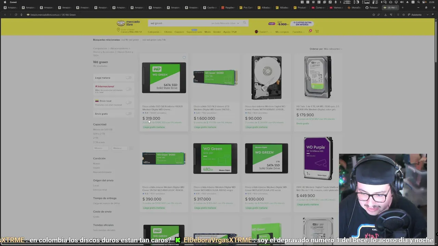This screenshot has width=438, height=246.
Task: Open the $90.000 hard drive product image
Action: (267, 78)
